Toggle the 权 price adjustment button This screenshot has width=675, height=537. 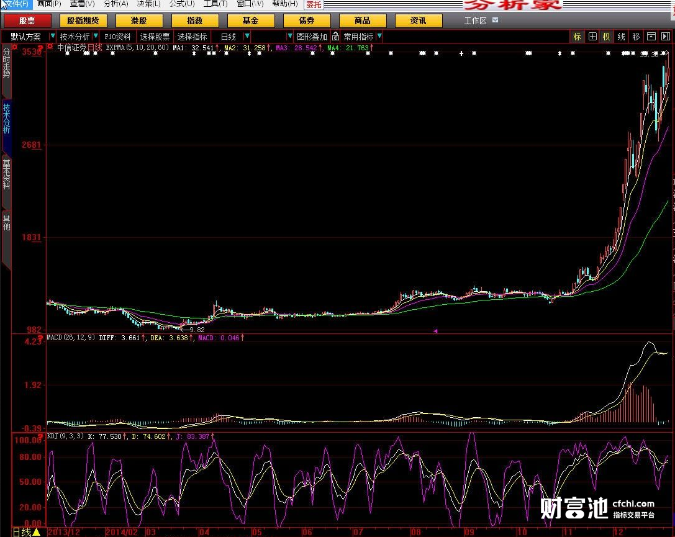(607, 37)
